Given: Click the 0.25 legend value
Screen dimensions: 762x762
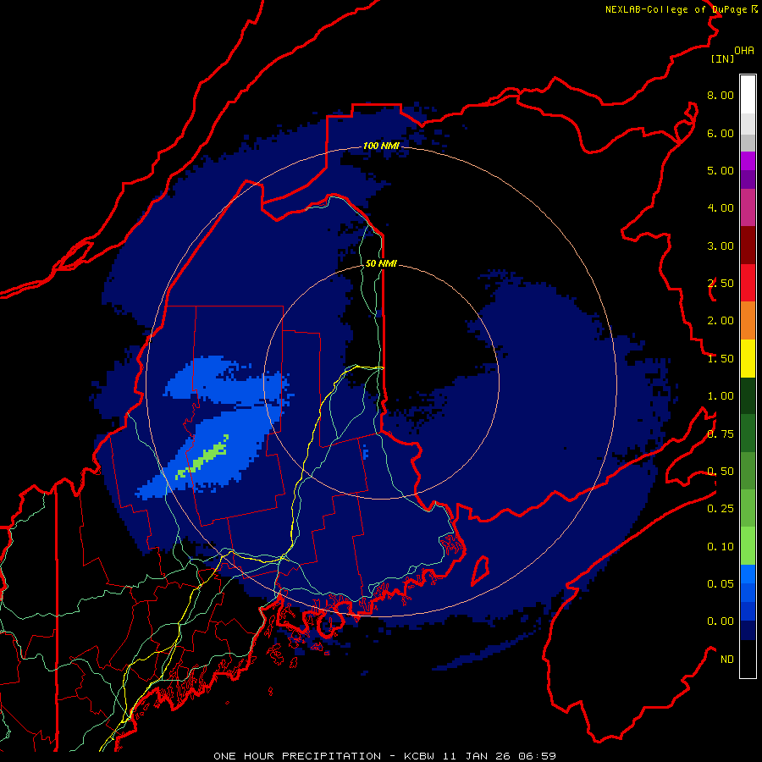Looking at the screenshot, I should (x=721, y=509).
